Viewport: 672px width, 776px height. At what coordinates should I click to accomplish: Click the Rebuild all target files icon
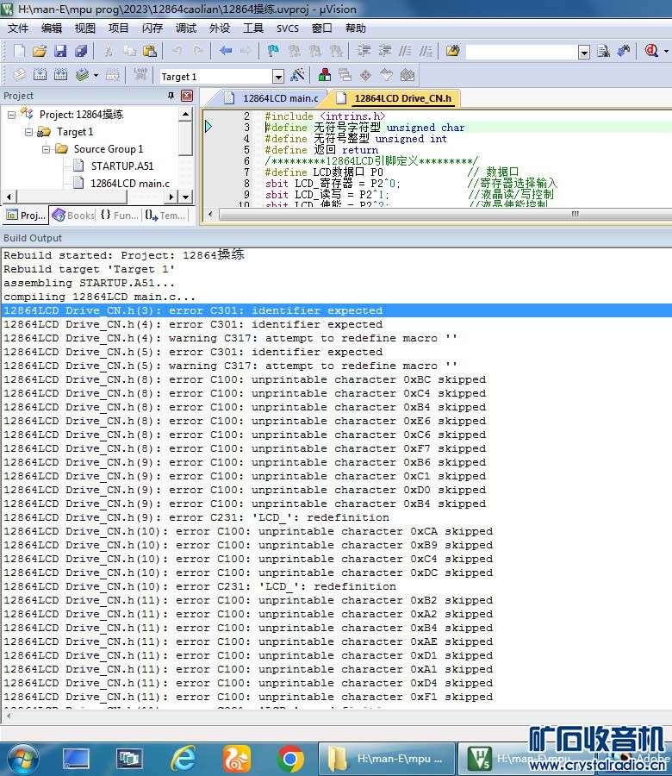point(61,76)
